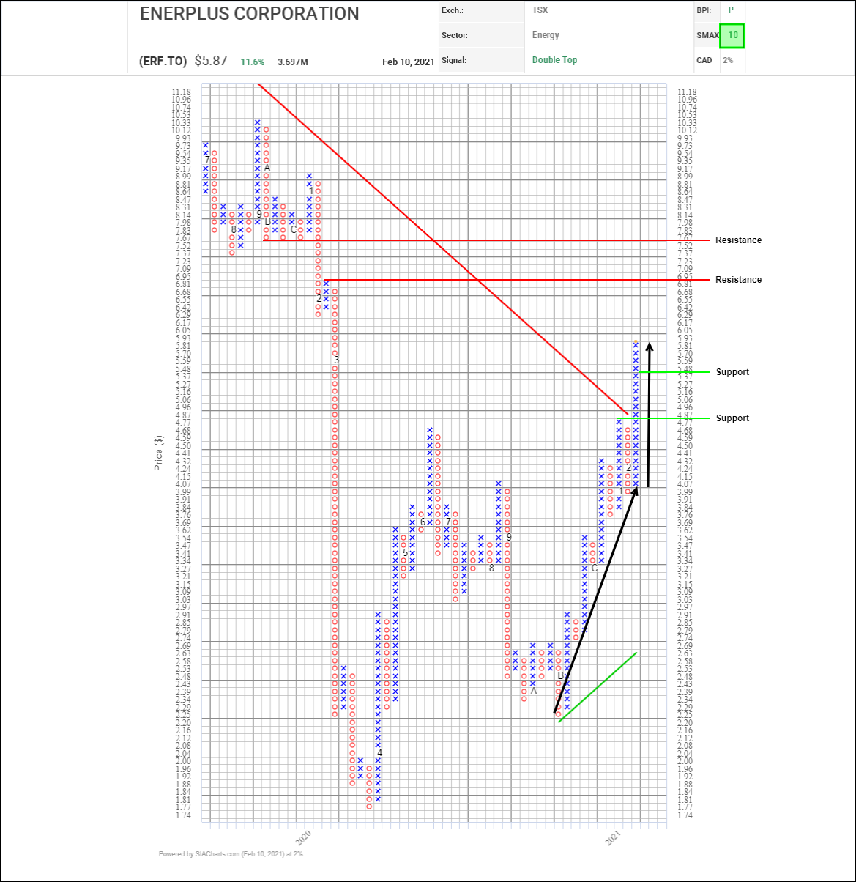Click the upper Support label near 5.48
856x882 pixels.
point(732,372)
